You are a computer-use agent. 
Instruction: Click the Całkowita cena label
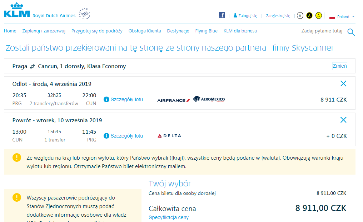(x=172, y=208)
